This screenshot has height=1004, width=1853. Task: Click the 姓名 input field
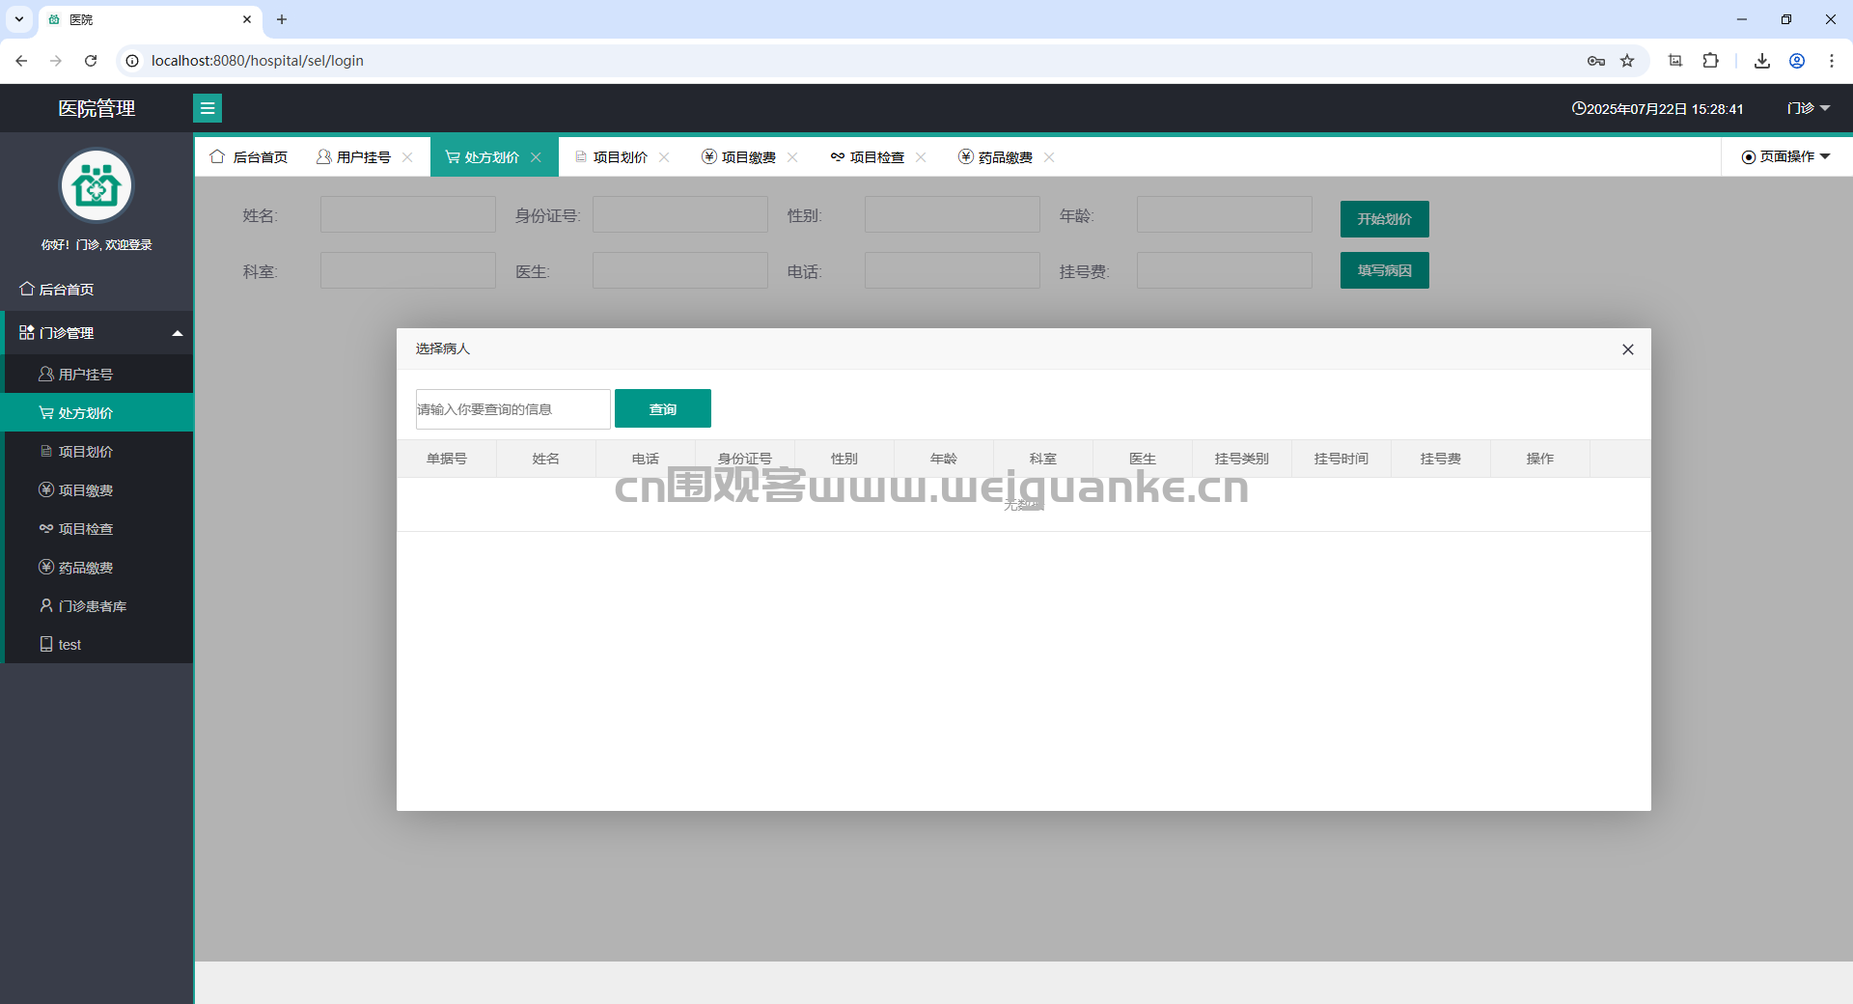click(407, 214)
